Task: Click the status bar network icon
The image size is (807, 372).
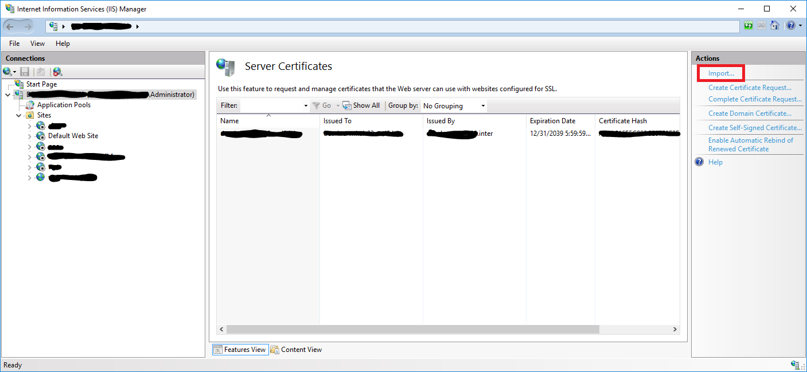Action: coord(796,365)
